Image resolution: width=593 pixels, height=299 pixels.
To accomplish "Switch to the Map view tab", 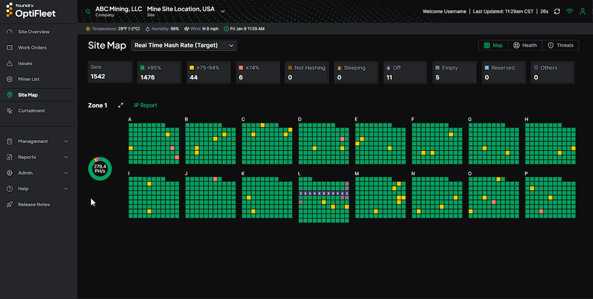I will coord(493,46).
